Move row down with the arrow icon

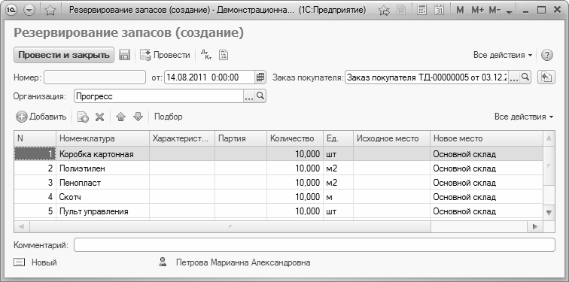[138, 117]
